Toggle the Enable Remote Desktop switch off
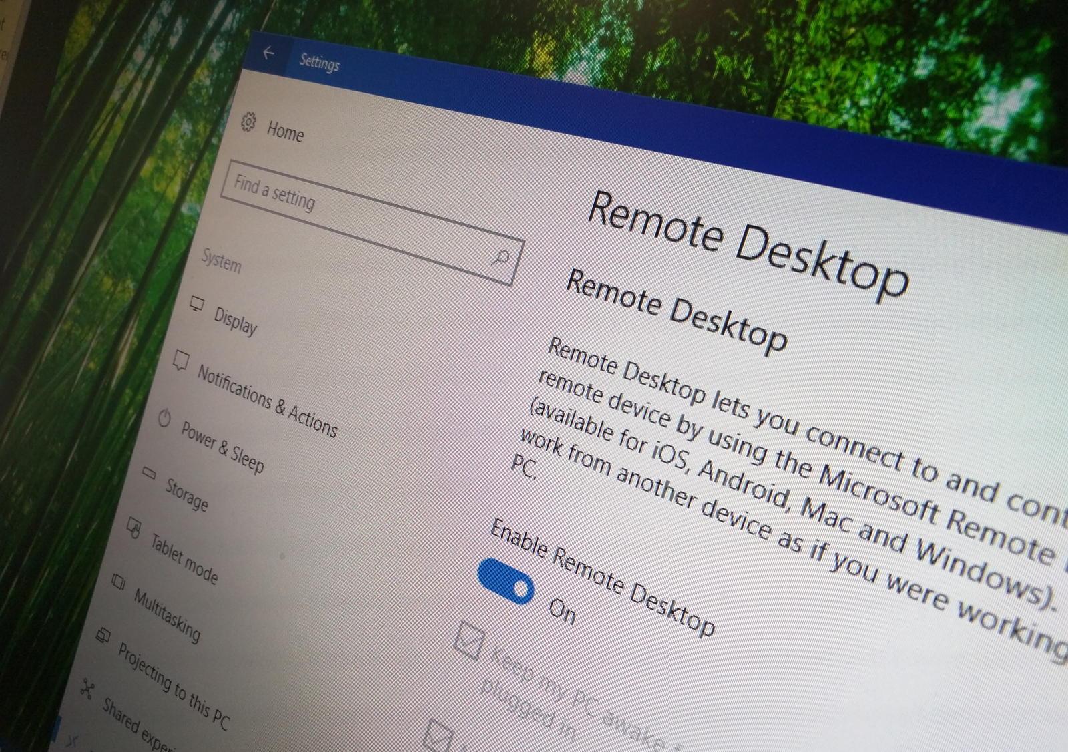Viewport: 1068px width, 752px height. tap(506, 581)
